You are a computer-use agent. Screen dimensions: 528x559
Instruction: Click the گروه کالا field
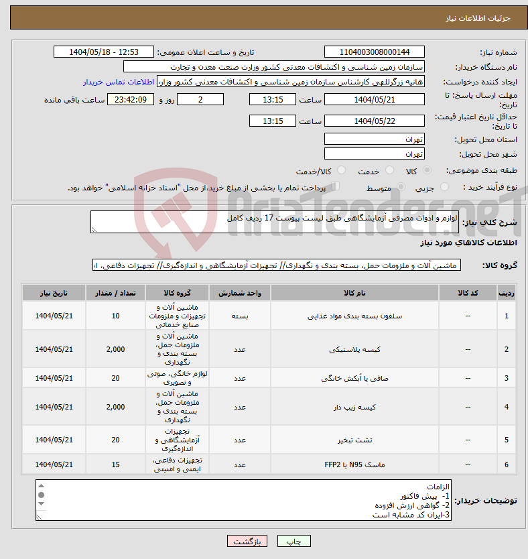[x=277, y=265]
